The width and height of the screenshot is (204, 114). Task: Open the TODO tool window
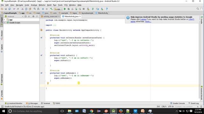click(56, 103)
